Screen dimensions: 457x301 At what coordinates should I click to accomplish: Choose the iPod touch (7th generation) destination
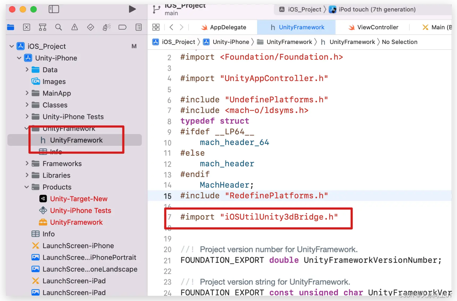(372, 9)
